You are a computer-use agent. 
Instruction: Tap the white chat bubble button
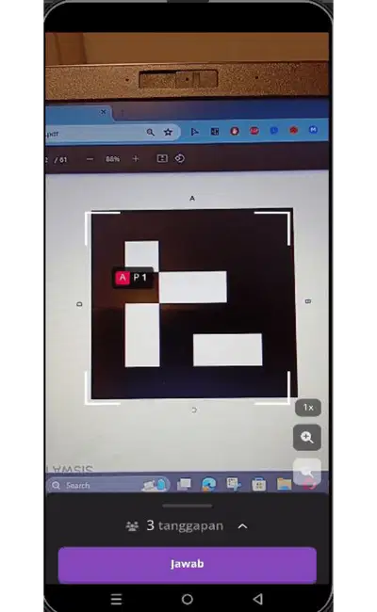point(307,472)
